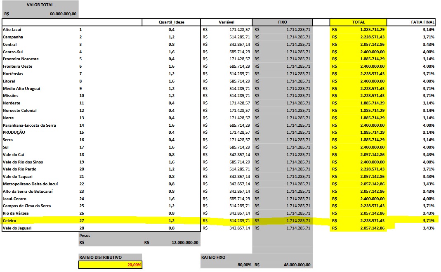The width and height of the screenshot is (441, 272).
Task: Click the "Hortênsias" row label
Action: tap(13, 74)
